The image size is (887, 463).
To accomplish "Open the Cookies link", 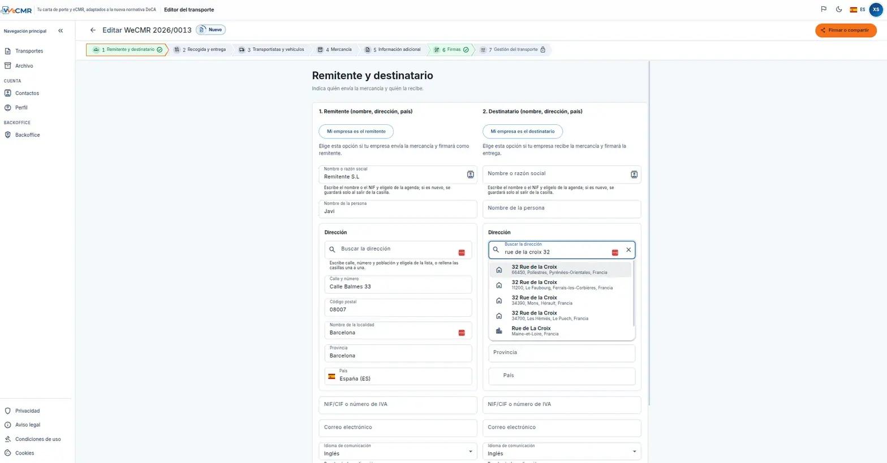I will point(24,453).
